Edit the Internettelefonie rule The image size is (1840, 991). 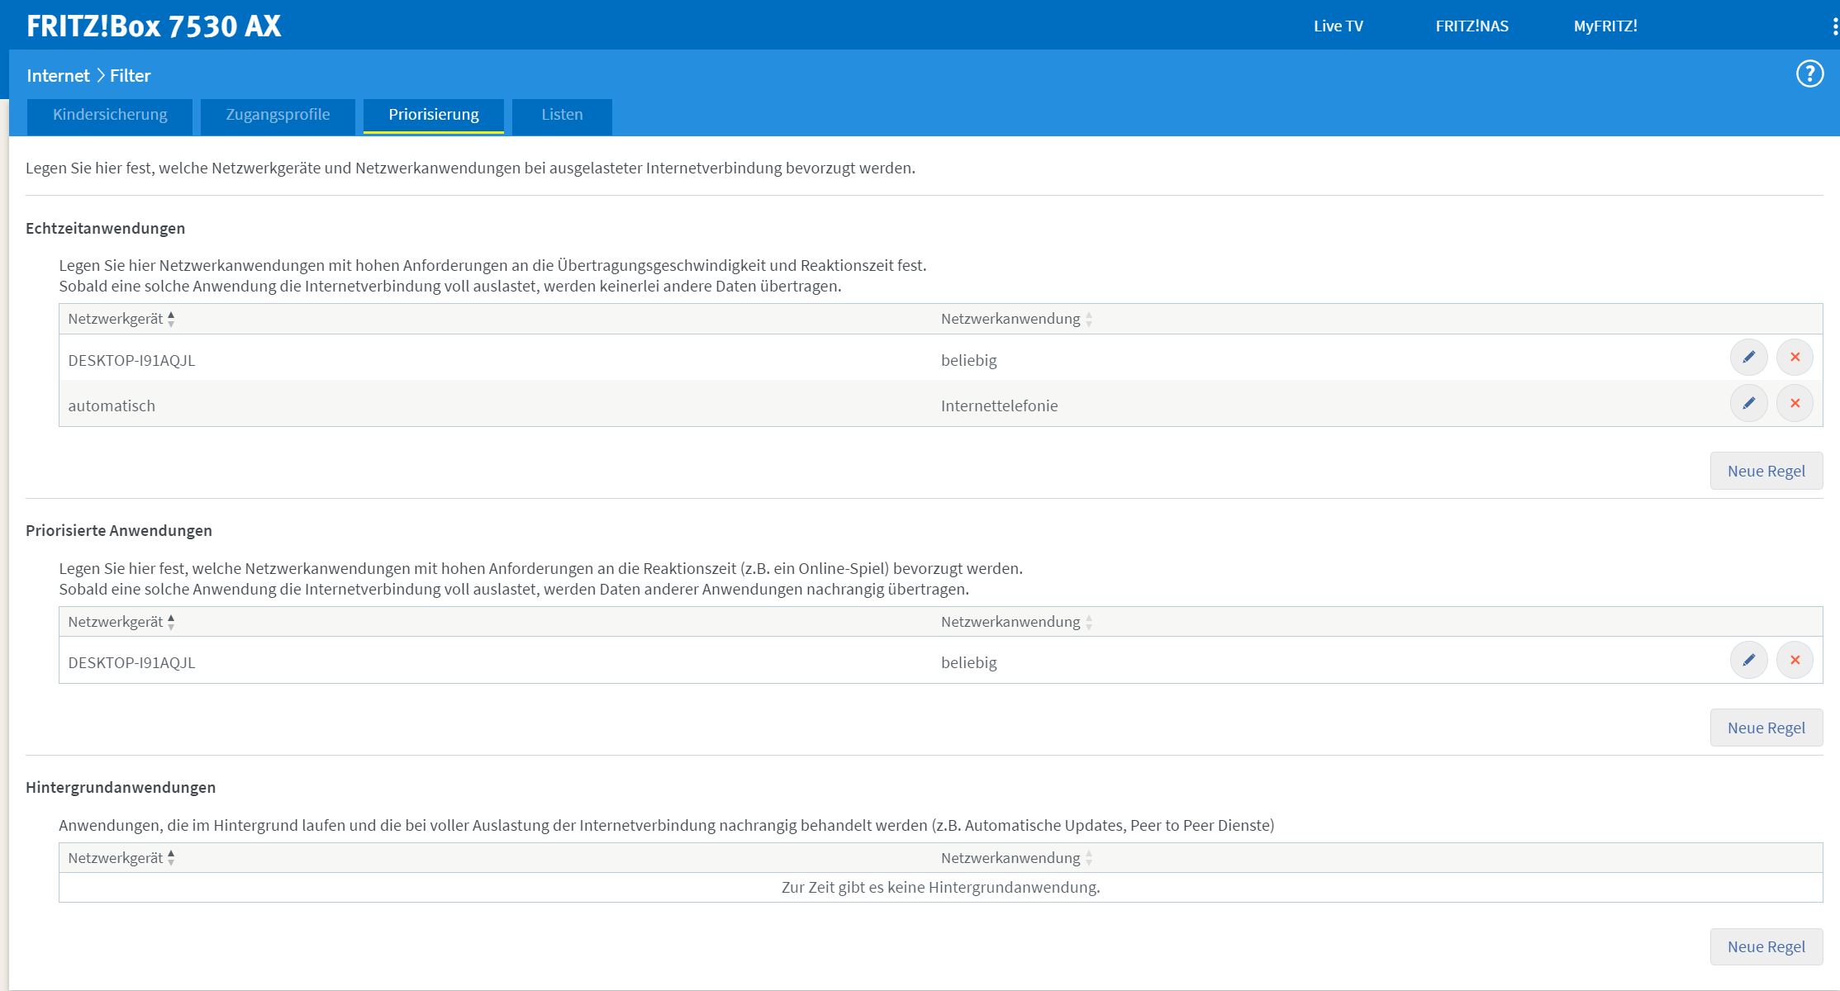pyautogui.click(x=1748, y=404)
